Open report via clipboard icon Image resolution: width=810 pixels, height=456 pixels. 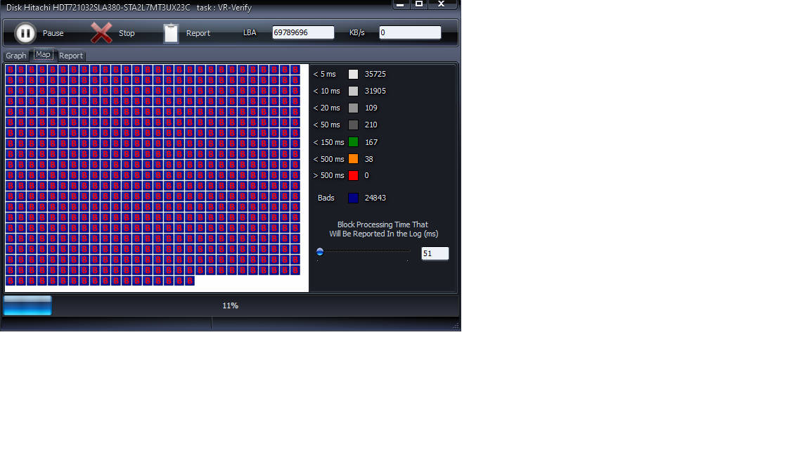[171, 33]
